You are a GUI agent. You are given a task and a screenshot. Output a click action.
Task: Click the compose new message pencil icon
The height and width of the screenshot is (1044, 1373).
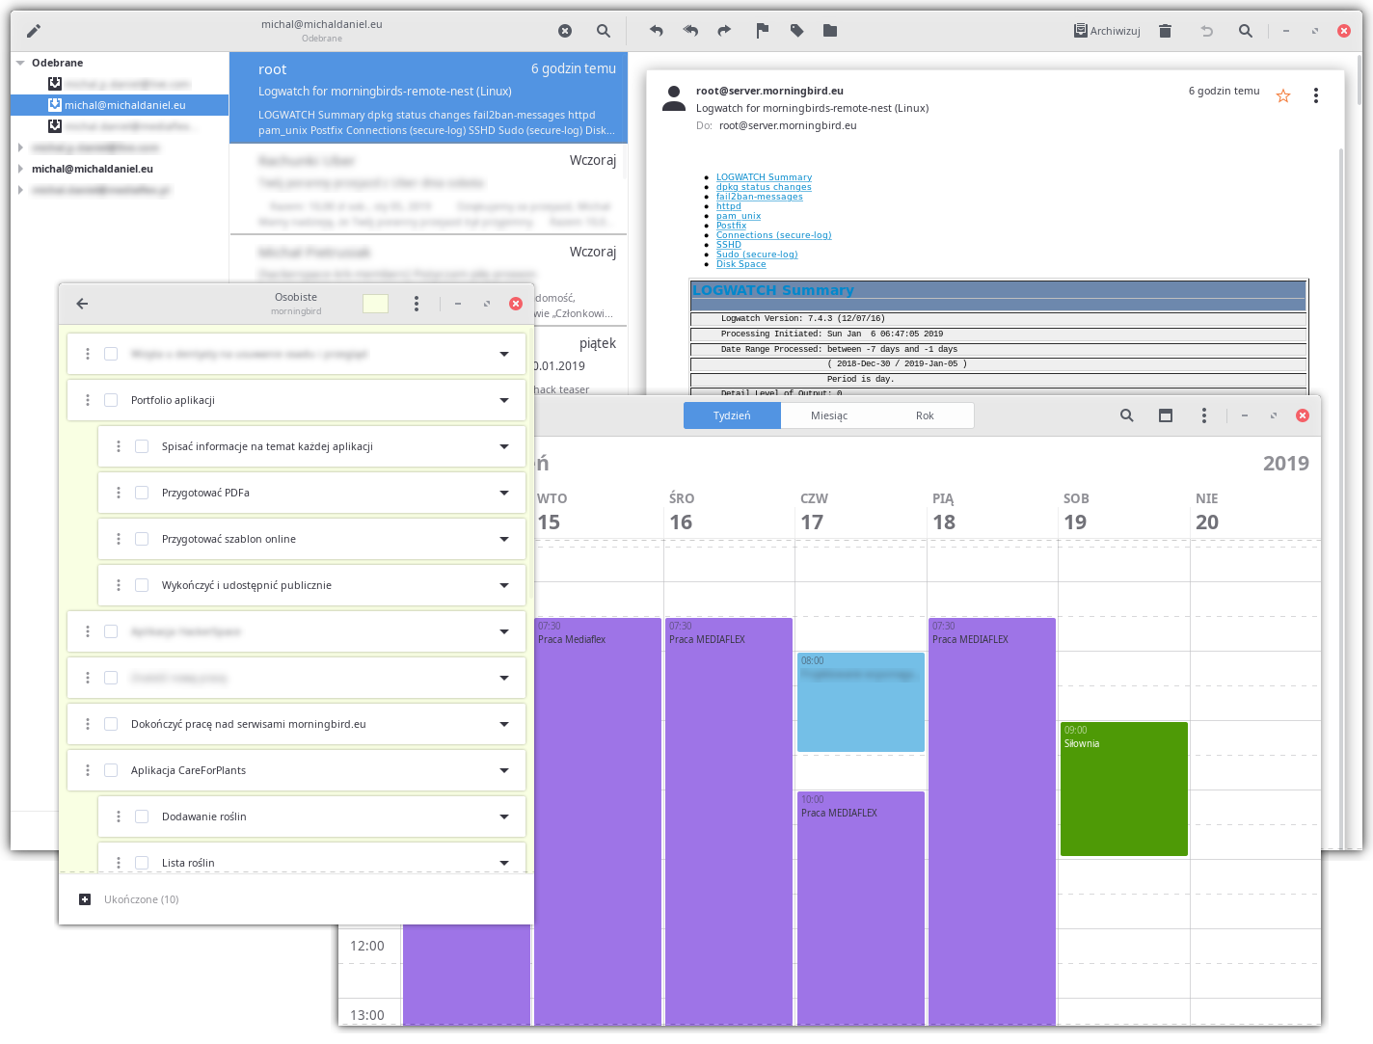(34, 31)
